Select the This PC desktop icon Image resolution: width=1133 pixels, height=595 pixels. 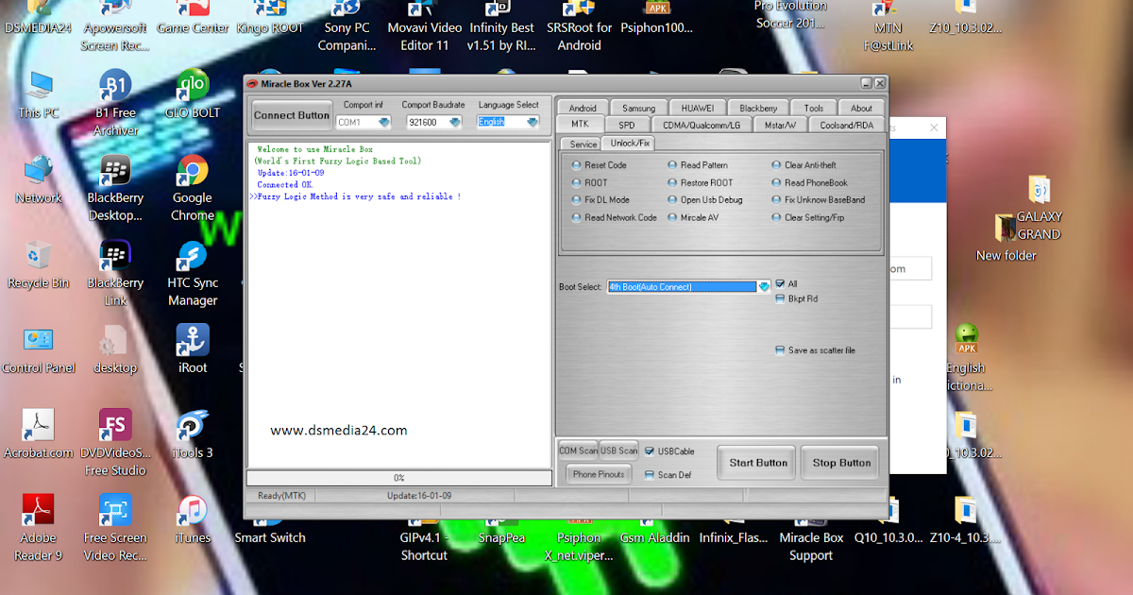pyautogui.click(x=39, y=86)
